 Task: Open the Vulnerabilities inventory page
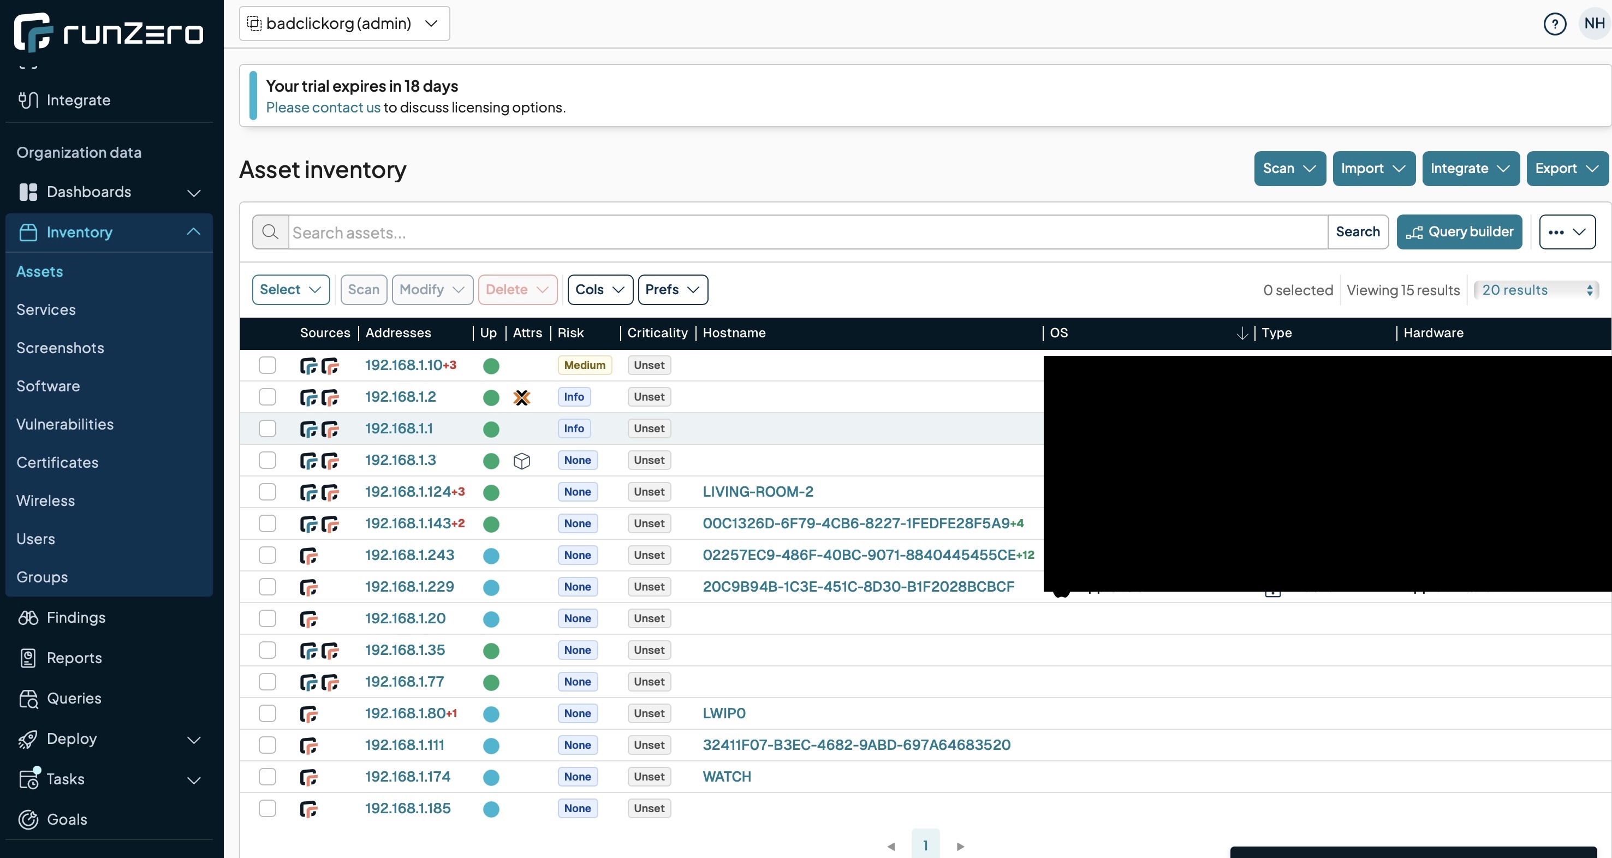[x=65, y=424]
